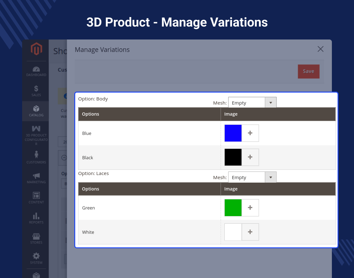Open 3D Product Configurator menu icon
Screen dimensions: 354x278
click(36, 129)
